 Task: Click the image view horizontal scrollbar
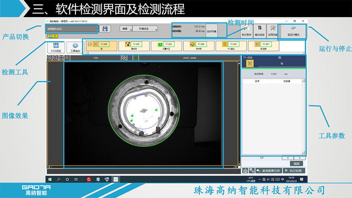click(143, 167)
